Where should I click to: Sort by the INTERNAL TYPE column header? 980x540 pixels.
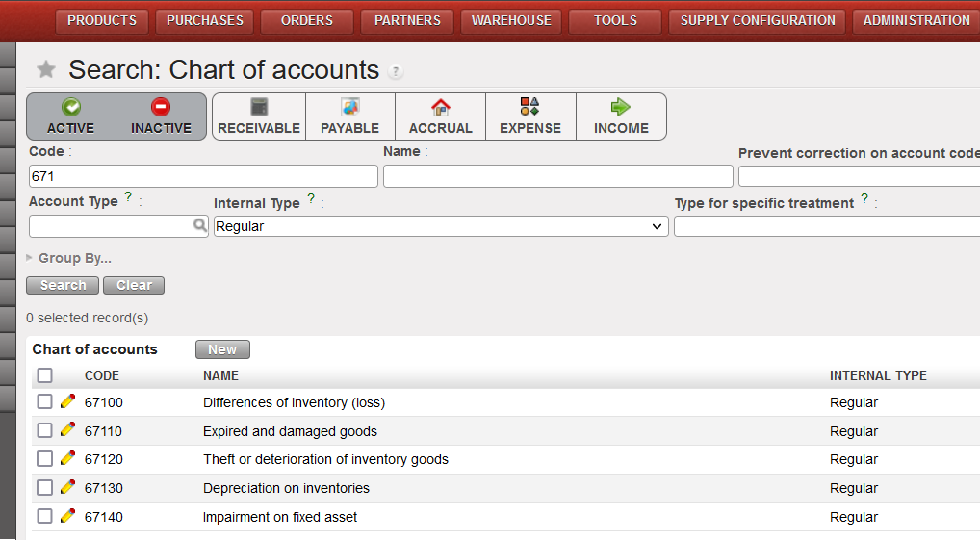pos(878,375)
